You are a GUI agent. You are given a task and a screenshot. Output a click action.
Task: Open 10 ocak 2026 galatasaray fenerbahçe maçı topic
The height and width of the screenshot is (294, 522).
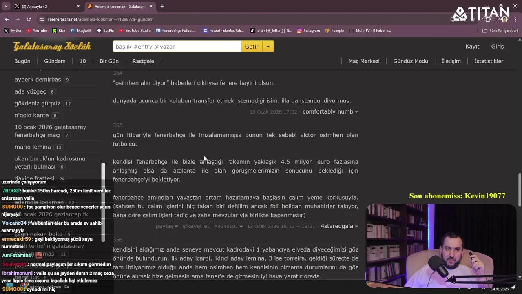50,131
